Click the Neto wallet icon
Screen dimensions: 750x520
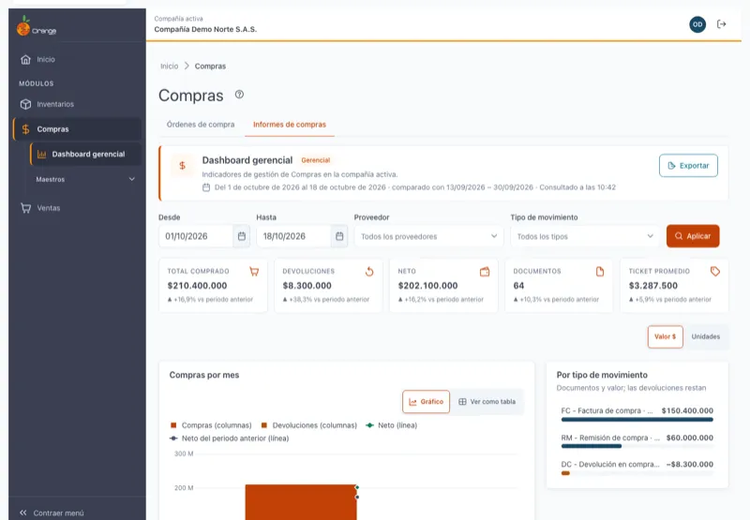(485, 272)
